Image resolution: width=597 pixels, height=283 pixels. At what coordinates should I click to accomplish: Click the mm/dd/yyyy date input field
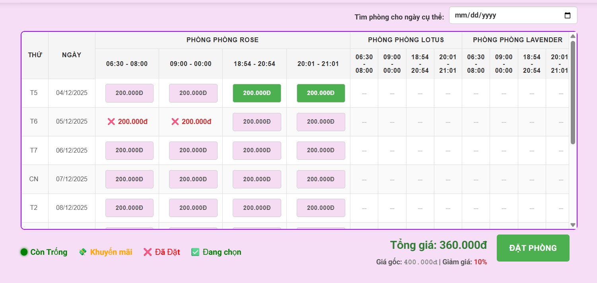[x=505, y=16]
